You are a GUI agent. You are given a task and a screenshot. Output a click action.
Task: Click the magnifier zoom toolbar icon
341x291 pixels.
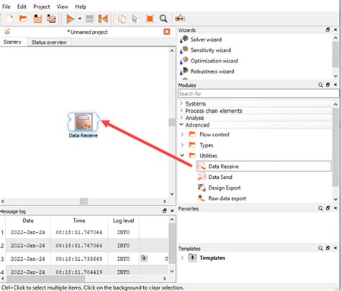[x=163, y=19]
